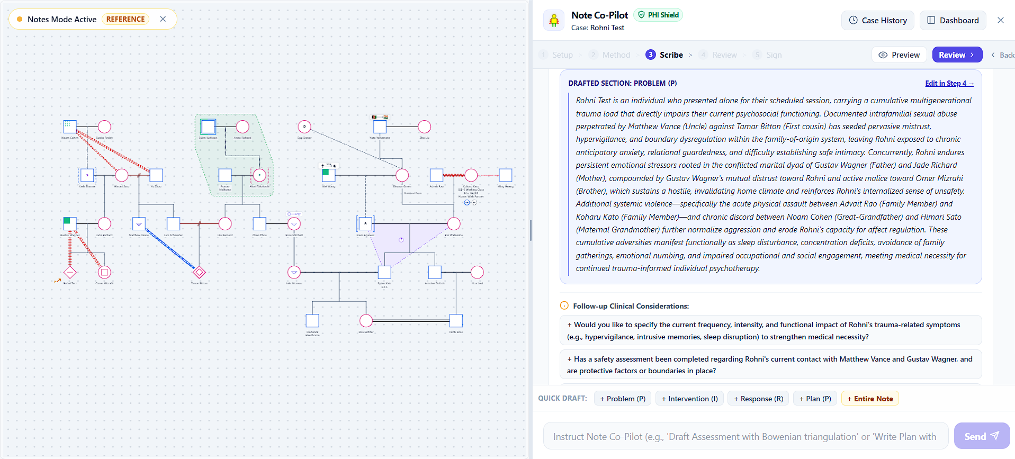Click the Send button

click(x=982, y=436)
